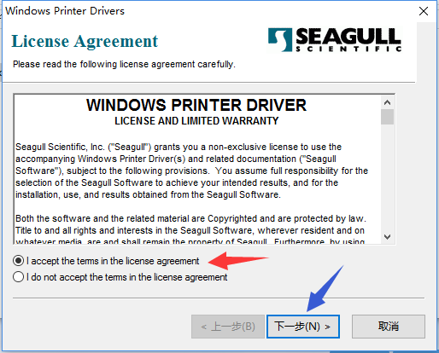Cancel the installation with 取消
439x353 pixels.
(x=389, y=327)
